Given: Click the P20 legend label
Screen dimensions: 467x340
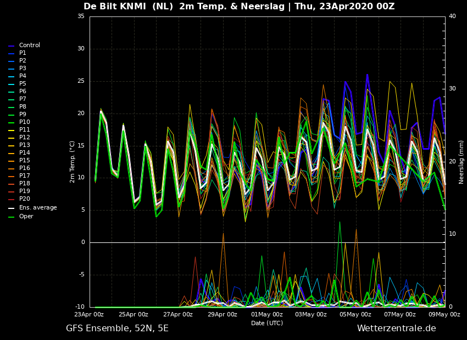Looking at the screenshot, I should [24, 199].
